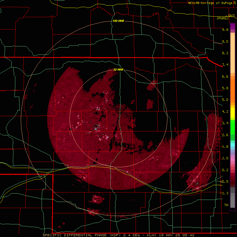Click the NEXLAB-College of DuPage credit text
Screen dimensions: 237x237
(210, 3)
